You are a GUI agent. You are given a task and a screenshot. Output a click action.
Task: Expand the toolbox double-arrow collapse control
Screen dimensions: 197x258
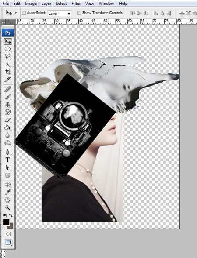click(3, 22)
